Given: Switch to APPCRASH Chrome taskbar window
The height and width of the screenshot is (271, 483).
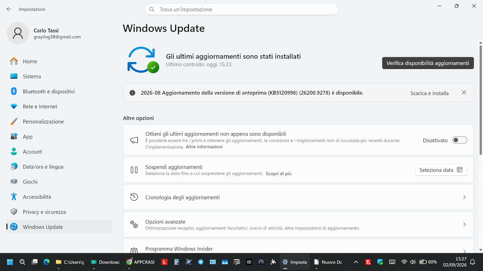Looking at the screenshot, I should click(140, 262).
